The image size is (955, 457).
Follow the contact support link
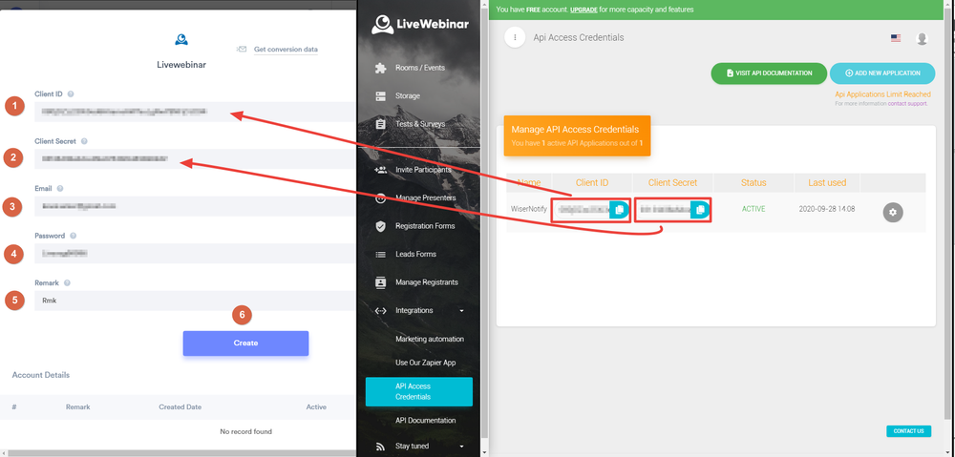[x=907, y=104]
